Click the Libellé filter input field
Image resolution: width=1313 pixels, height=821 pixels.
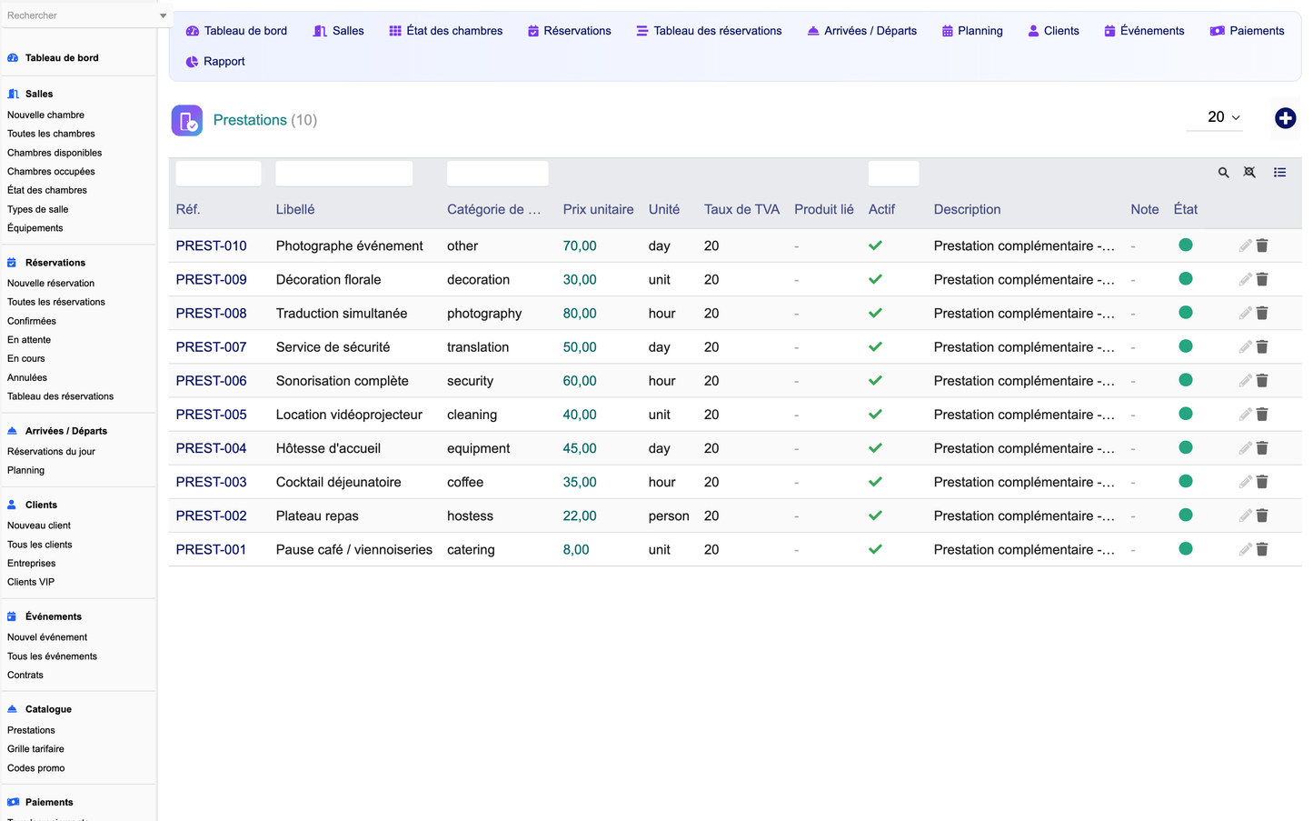(344, 174)
